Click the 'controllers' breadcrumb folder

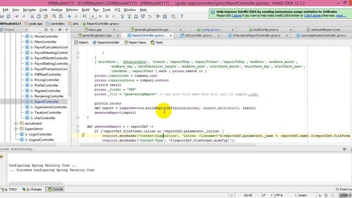pos(55,24)
